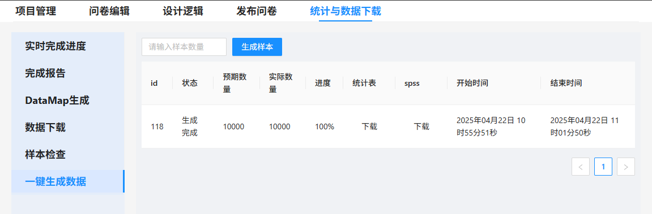Go to 样本检查 in the sidebar
Image resolution: width=652 pixels, height=214 pixels.
click(x=68, y=155)
